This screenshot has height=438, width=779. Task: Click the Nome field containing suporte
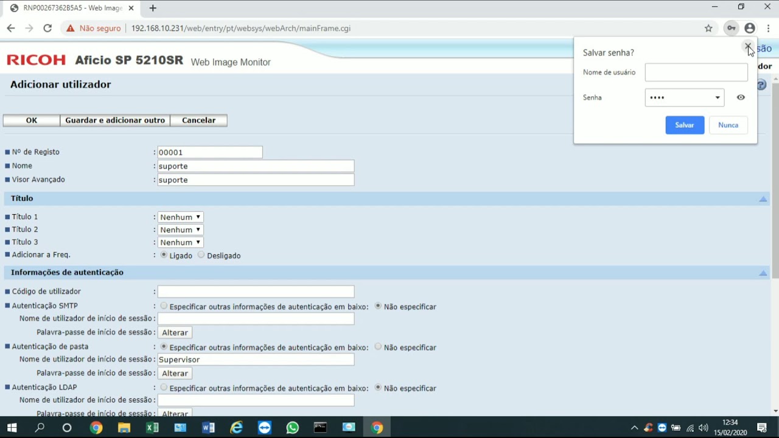[256, 166]
